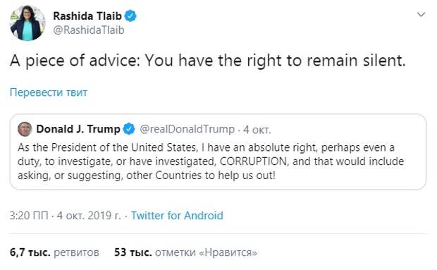View the 6,7 тыс. ретвитов list
The width and height of the screenshot is (437, 270).
(54, 252)
